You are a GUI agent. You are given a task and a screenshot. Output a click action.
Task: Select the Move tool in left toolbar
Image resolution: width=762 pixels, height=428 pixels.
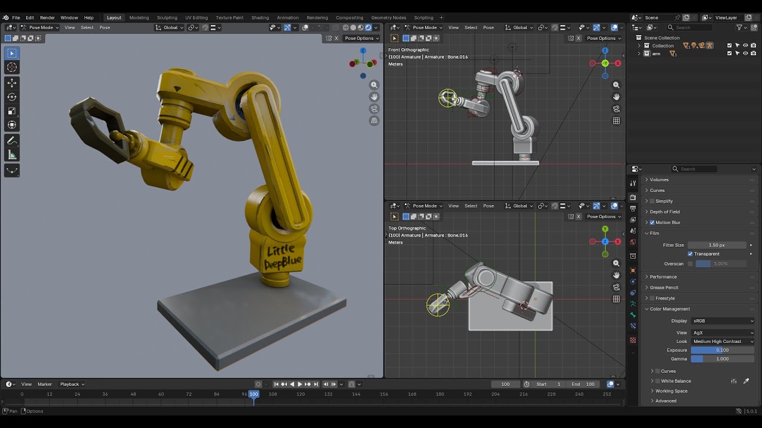click(x=12, y=83)
